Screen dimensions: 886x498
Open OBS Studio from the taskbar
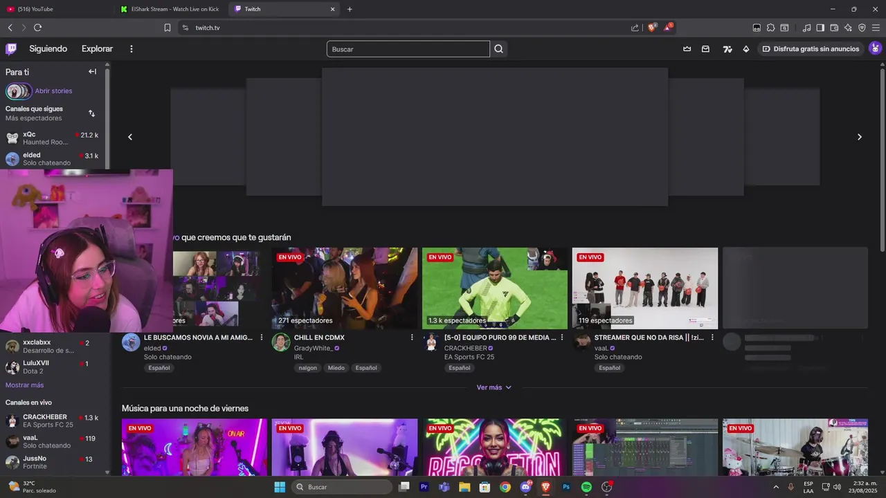607,487
